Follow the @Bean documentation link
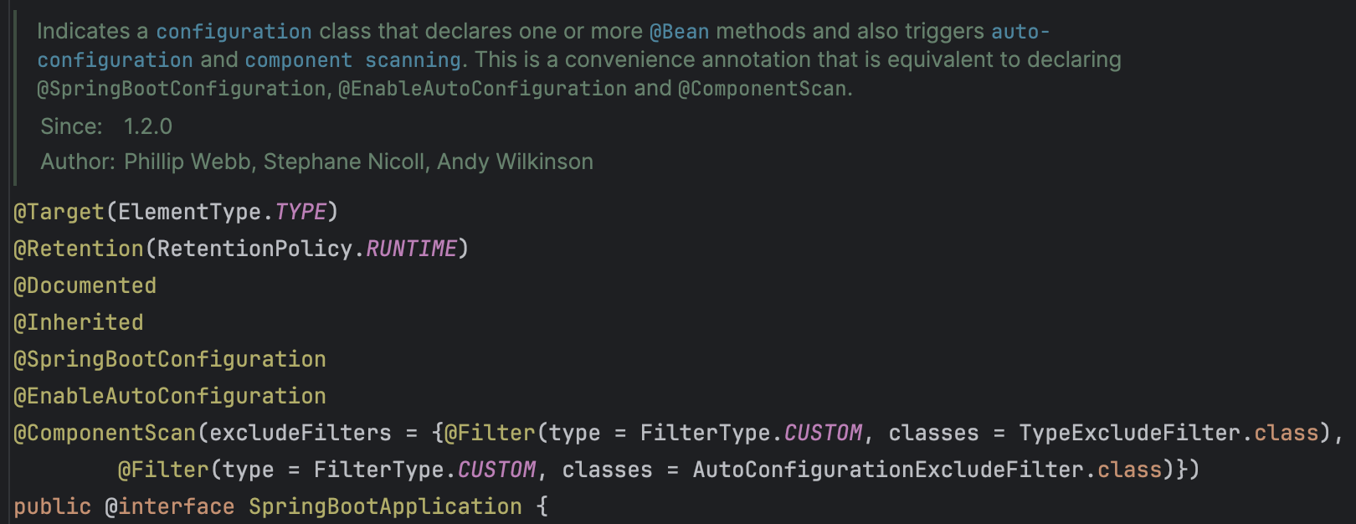This screenshot has height=524, width=1356. [x=680, y=32]
